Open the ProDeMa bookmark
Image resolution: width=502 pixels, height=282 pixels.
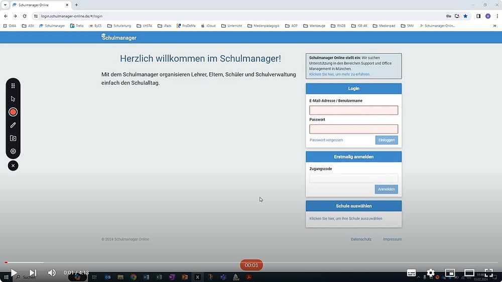point(186,26)
